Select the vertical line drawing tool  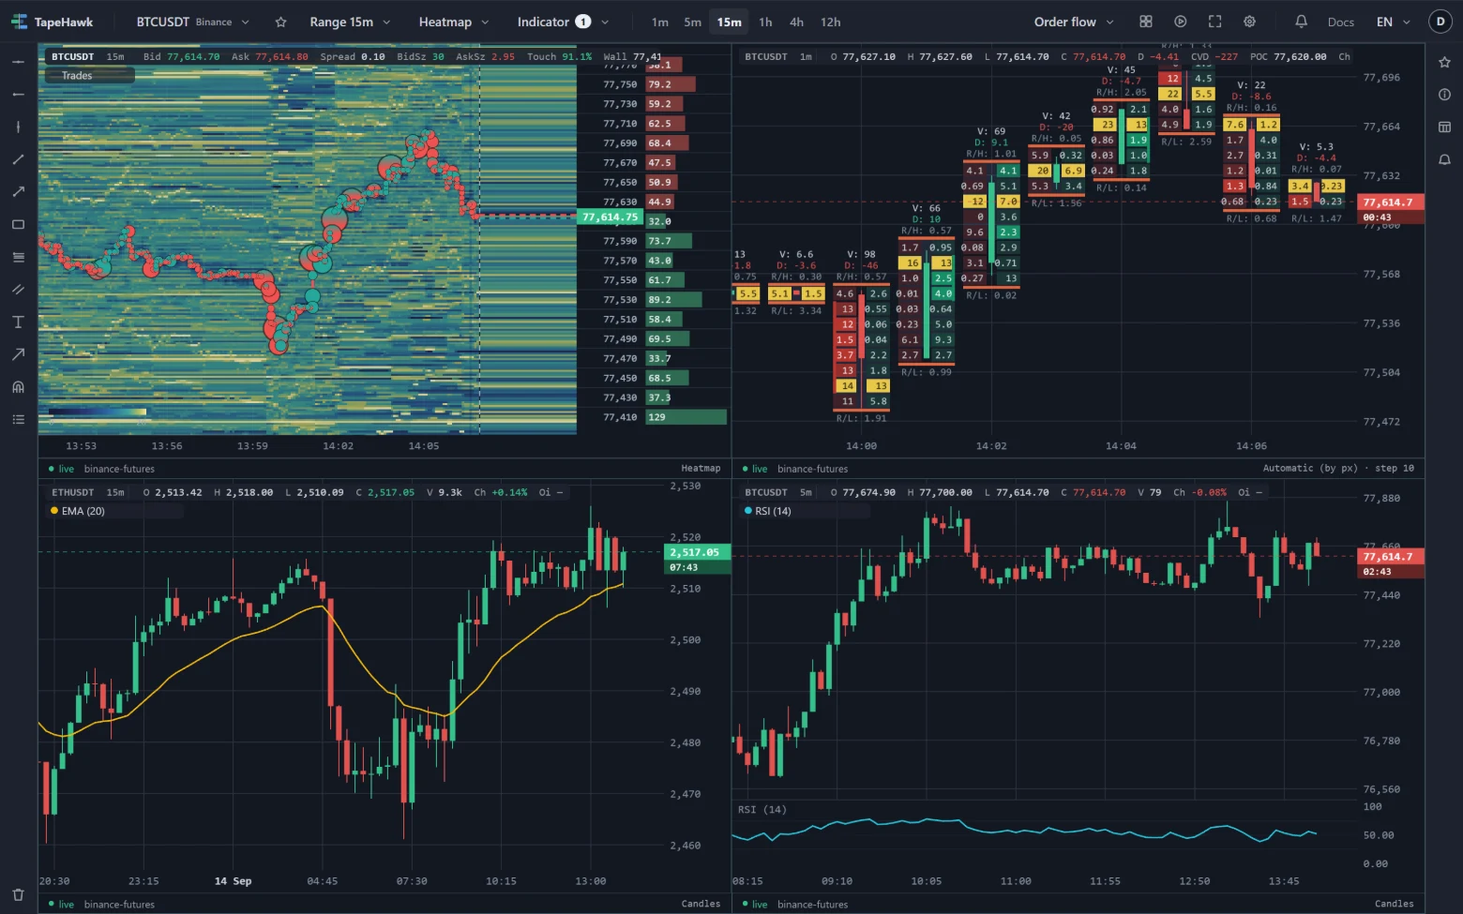pos(18,127)
